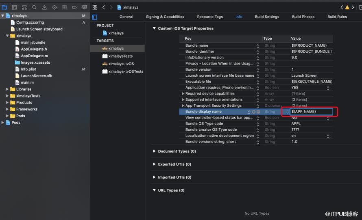
Task: Open YES dropdown for iPhone environment
Action: coord(328,88)
